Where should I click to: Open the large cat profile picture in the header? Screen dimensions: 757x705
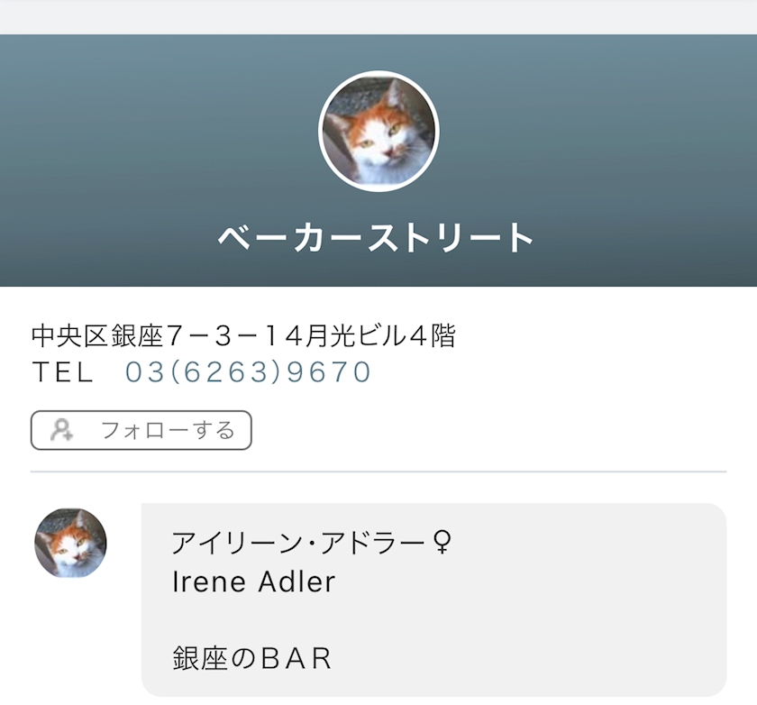[x=378, y=132]
